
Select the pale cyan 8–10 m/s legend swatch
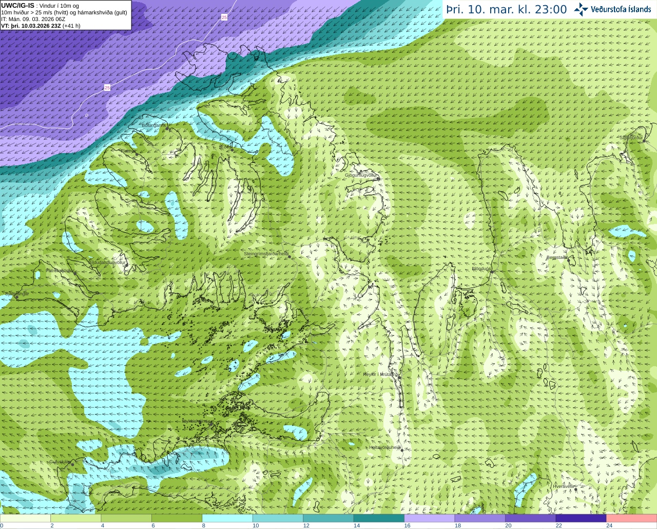coord(228,518)
